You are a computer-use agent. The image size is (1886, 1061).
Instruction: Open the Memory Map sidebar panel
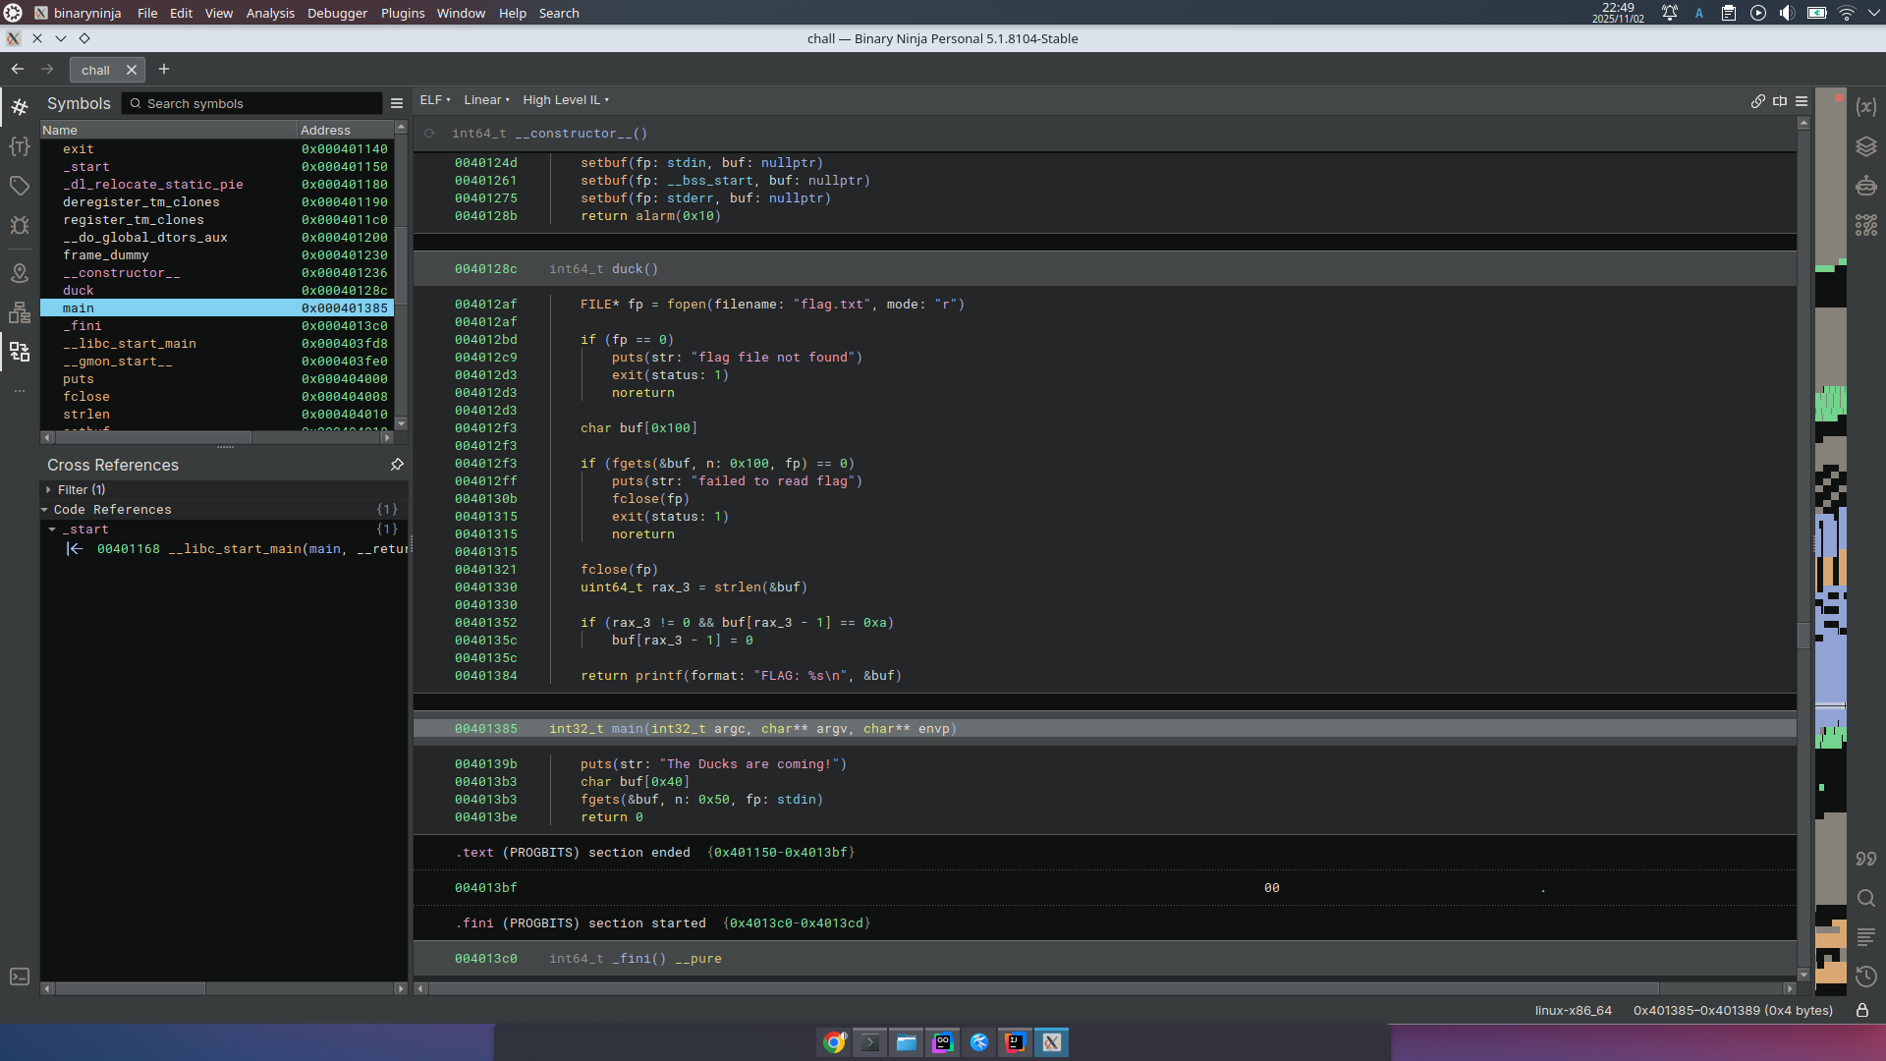click(20, 274)
